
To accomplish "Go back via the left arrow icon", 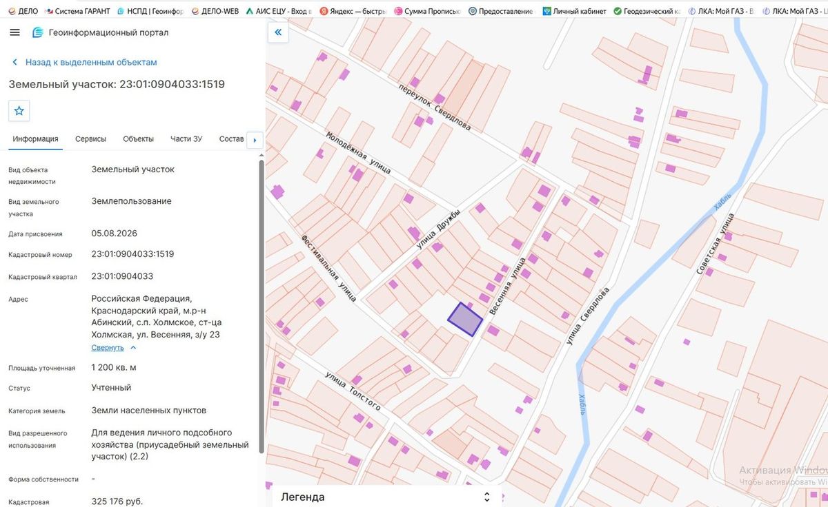I will click(x=14, y=62).
